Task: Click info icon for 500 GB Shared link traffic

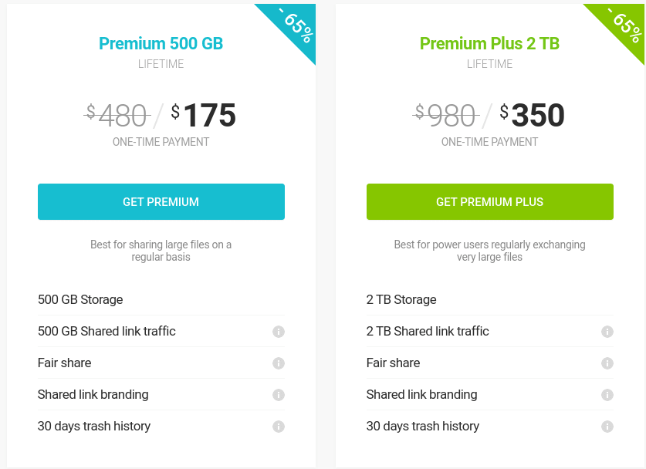Action: click(x=279, y=332)
